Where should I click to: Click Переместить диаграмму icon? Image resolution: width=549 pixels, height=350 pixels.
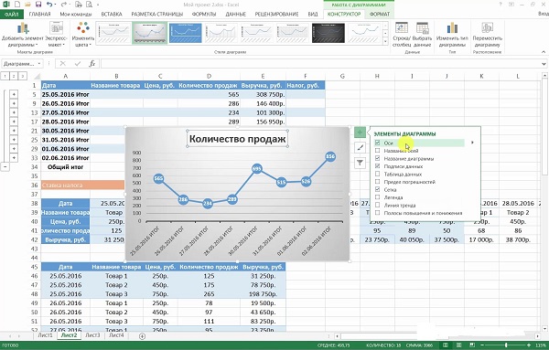[488, 35]
